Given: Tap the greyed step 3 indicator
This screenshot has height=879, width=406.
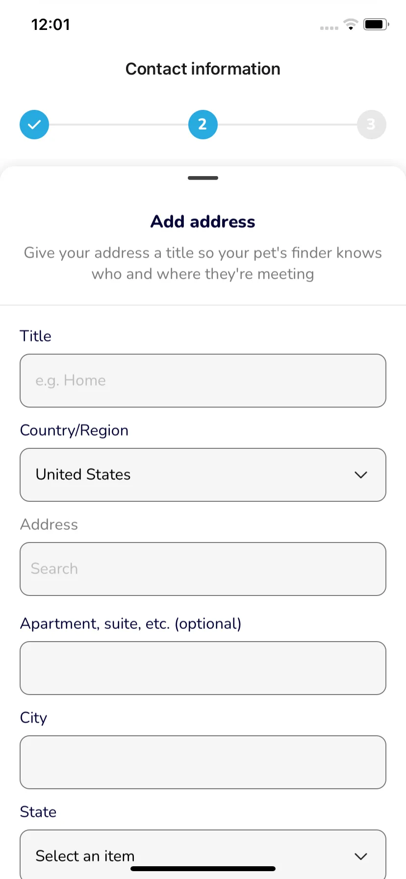Looking at the screenshot, I should pos(372,125).
